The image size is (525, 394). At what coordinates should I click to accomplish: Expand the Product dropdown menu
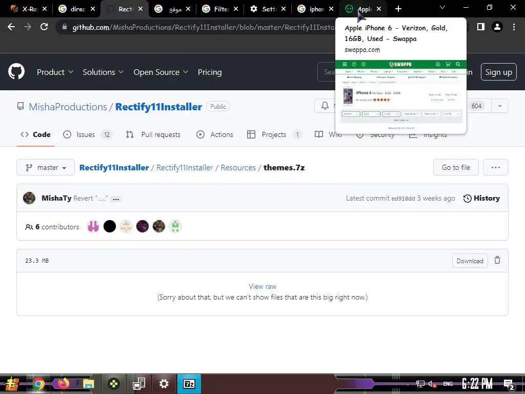[55, 72]
